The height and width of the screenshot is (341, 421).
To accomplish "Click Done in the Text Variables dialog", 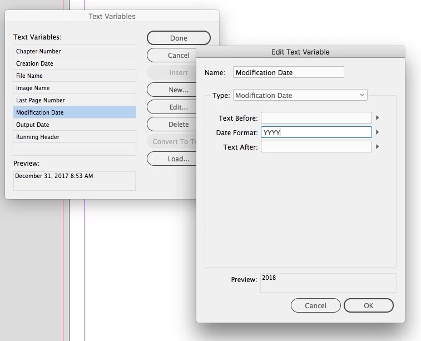I will [x=179, y=38].
